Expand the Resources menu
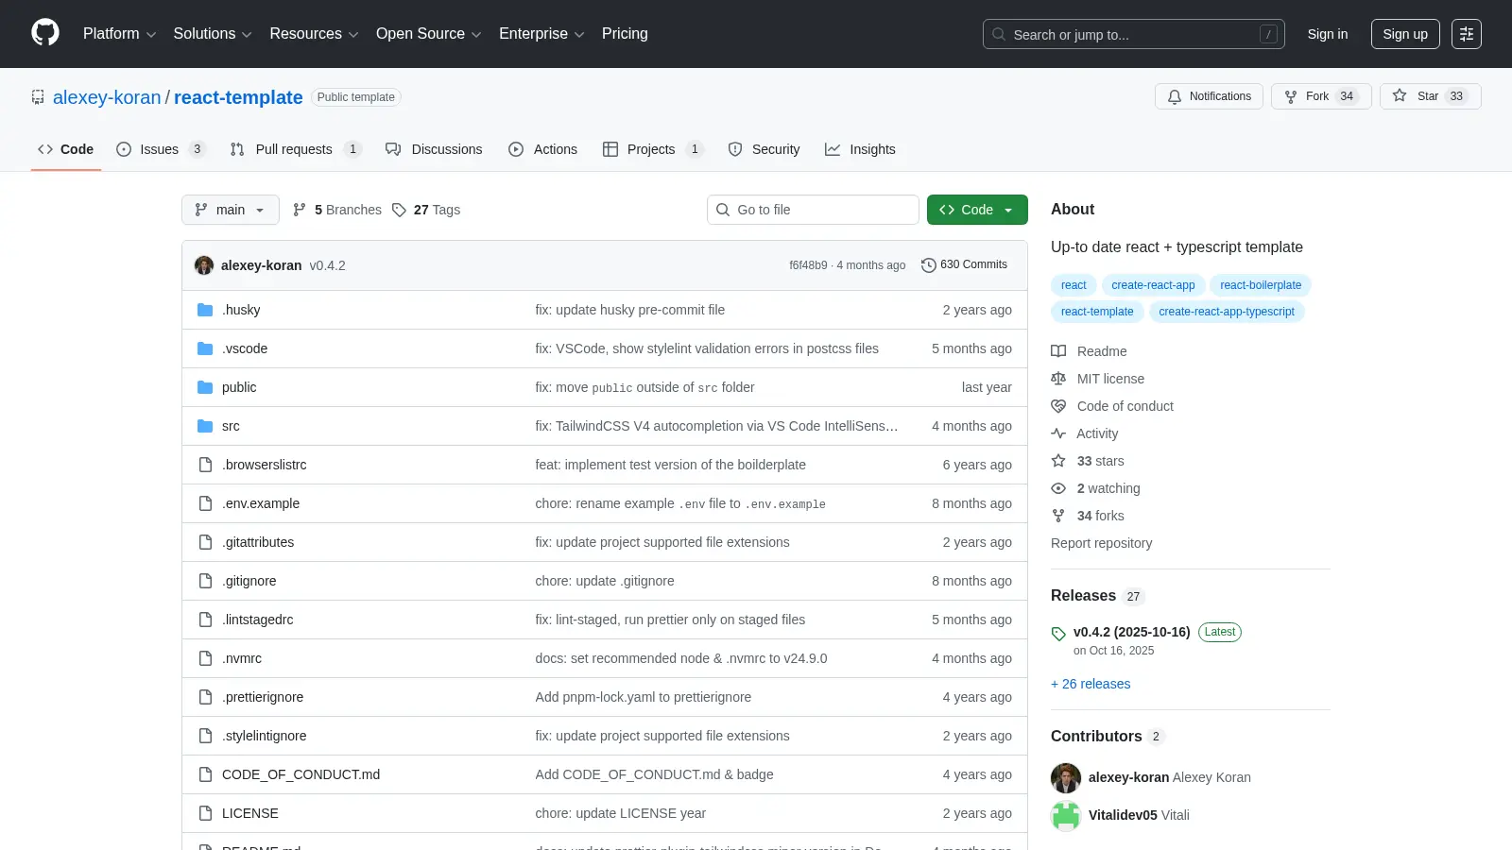The height and width of the screenshot is (850, 1512). click(314, 34)
